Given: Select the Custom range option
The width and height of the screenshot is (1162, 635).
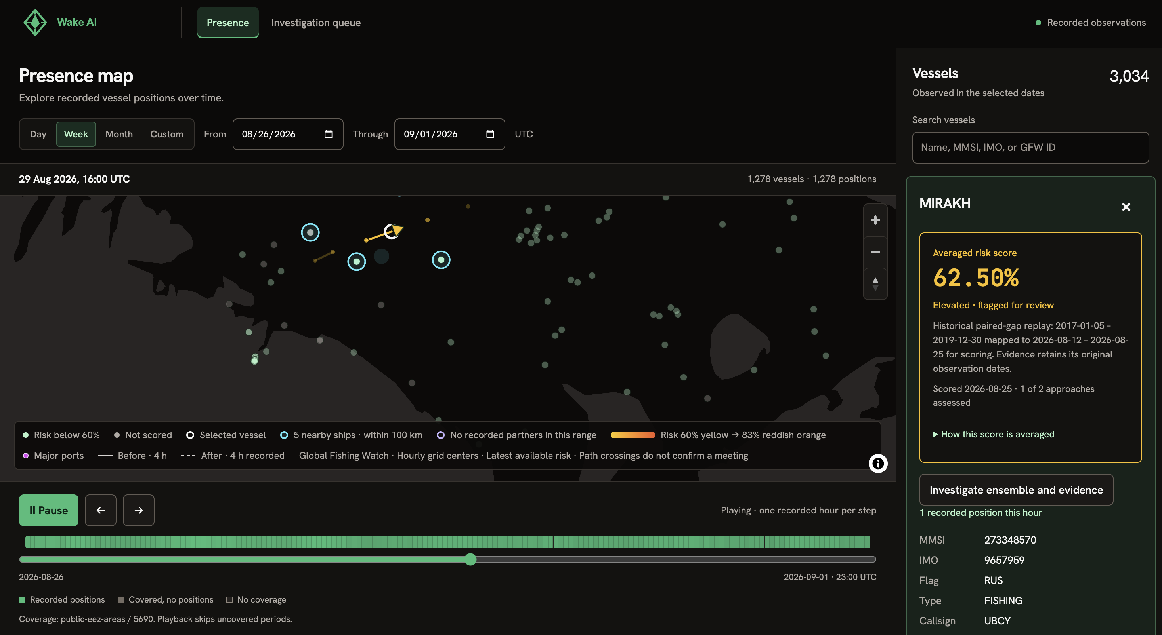Looking at the screenshot, I should 167,134.
